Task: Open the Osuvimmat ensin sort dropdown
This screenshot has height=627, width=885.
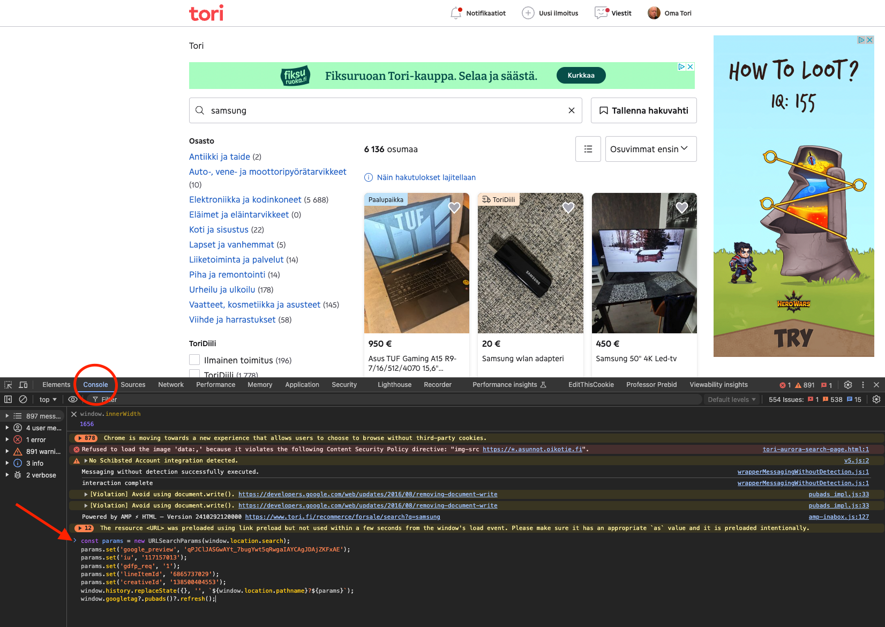Action: coord(651,149)
